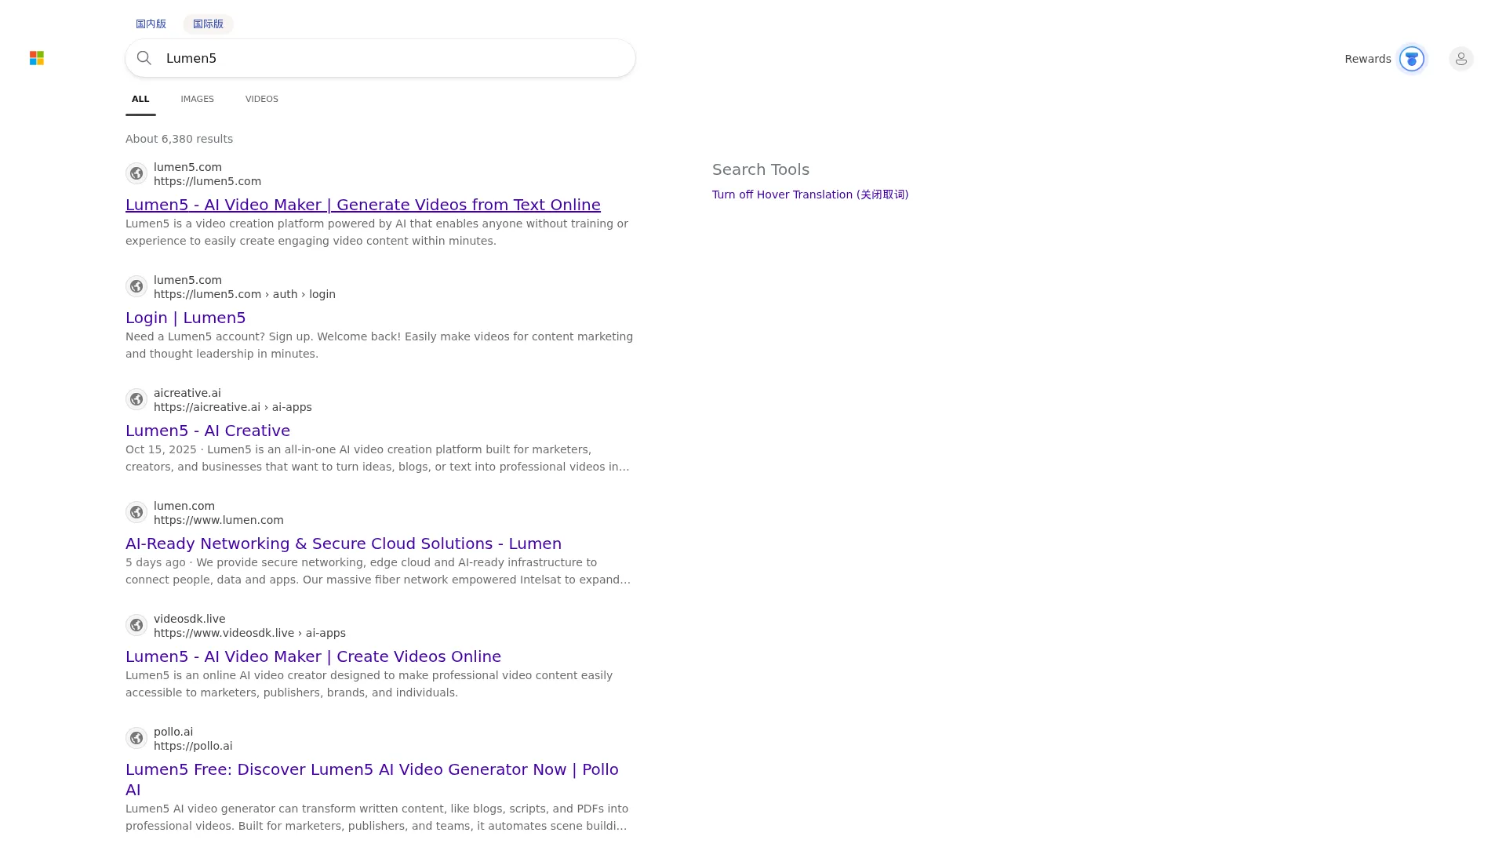
Task: Click the https://lumen5.com URL text
Action: tap(207, 181)
